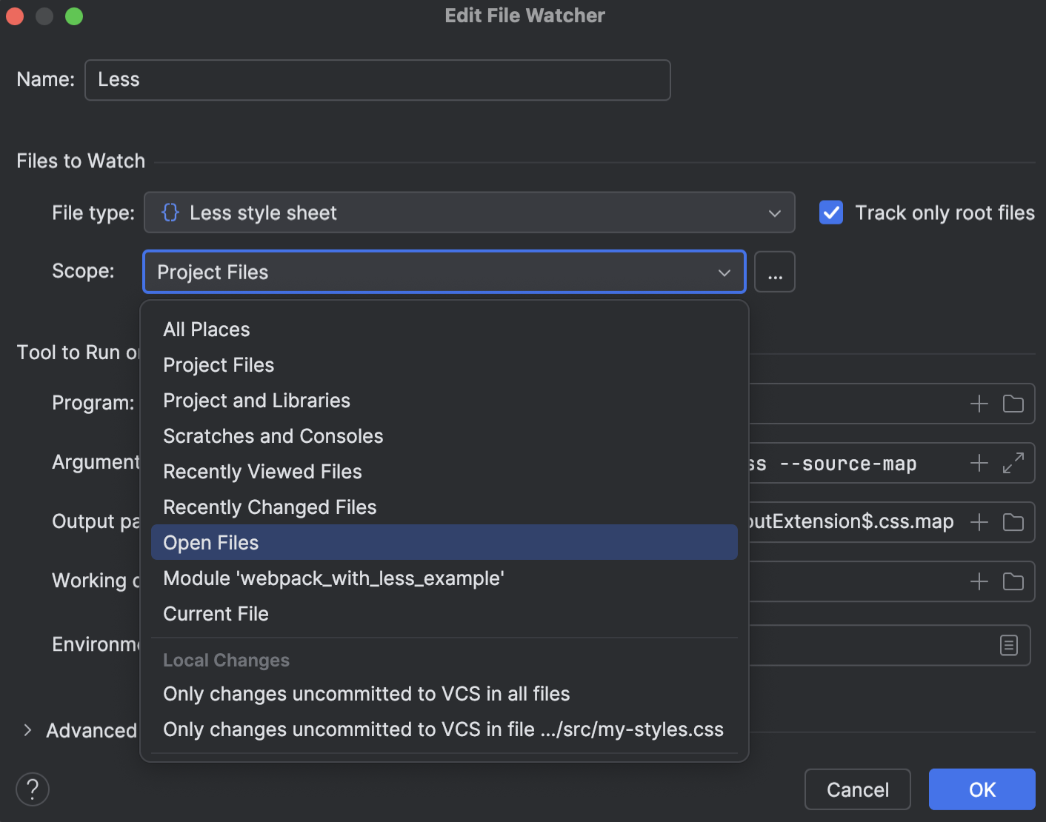The width and height of the screenshot is (1046, 822).
Task: Open folder picker for Output paths to refresh
Action: coord(1013,521)
